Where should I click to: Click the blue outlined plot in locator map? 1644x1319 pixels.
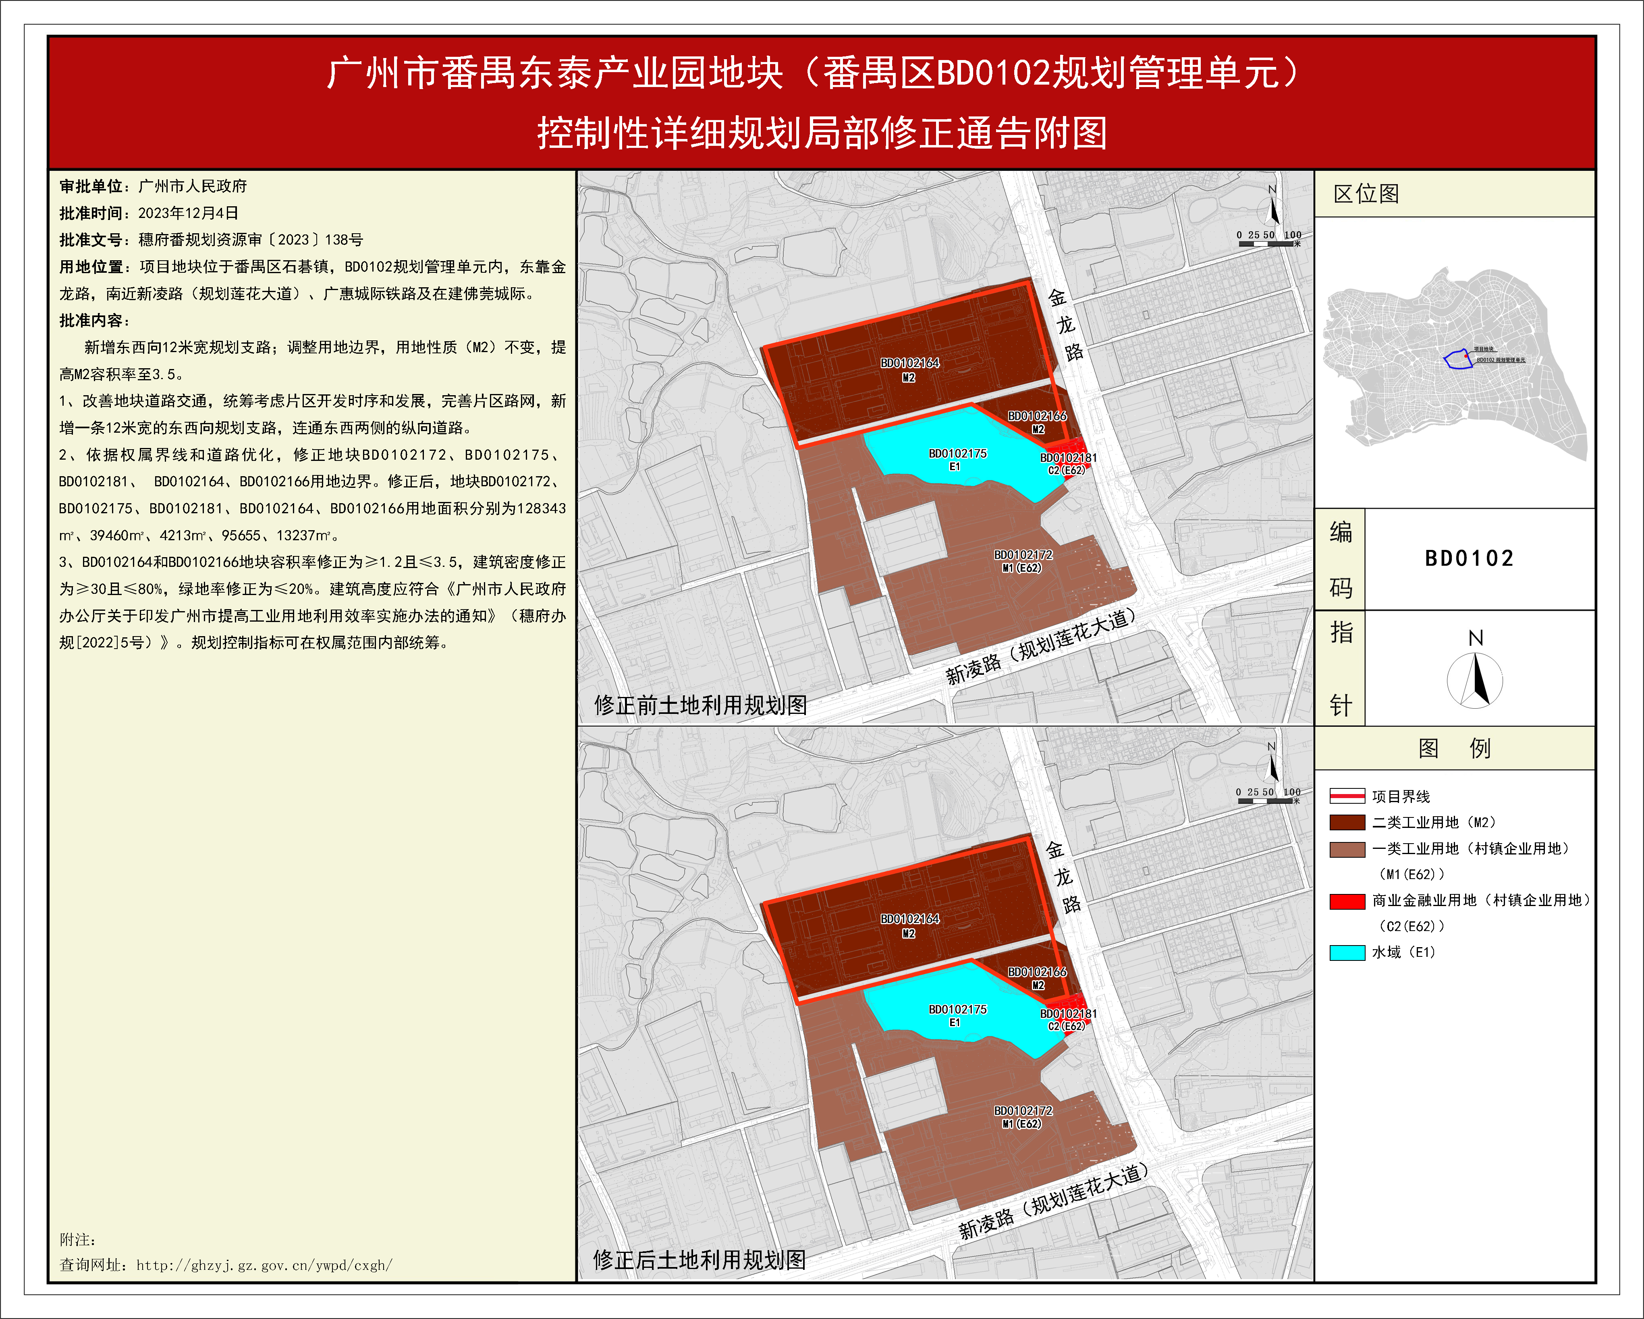click(1457, 360)
